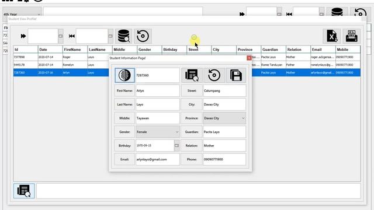
Task: Click the fast-forward arrow icon in Student View Profile
Action: 23,36
